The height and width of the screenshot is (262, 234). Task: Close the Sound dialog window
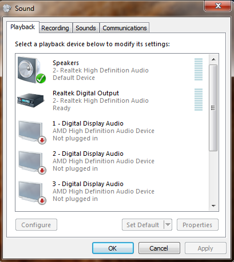click(218, 6)
